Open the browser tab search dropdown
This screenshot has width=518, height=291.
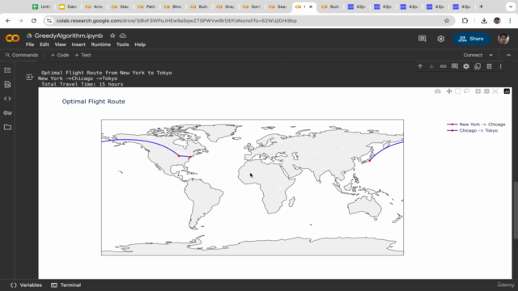coord(511,6)
